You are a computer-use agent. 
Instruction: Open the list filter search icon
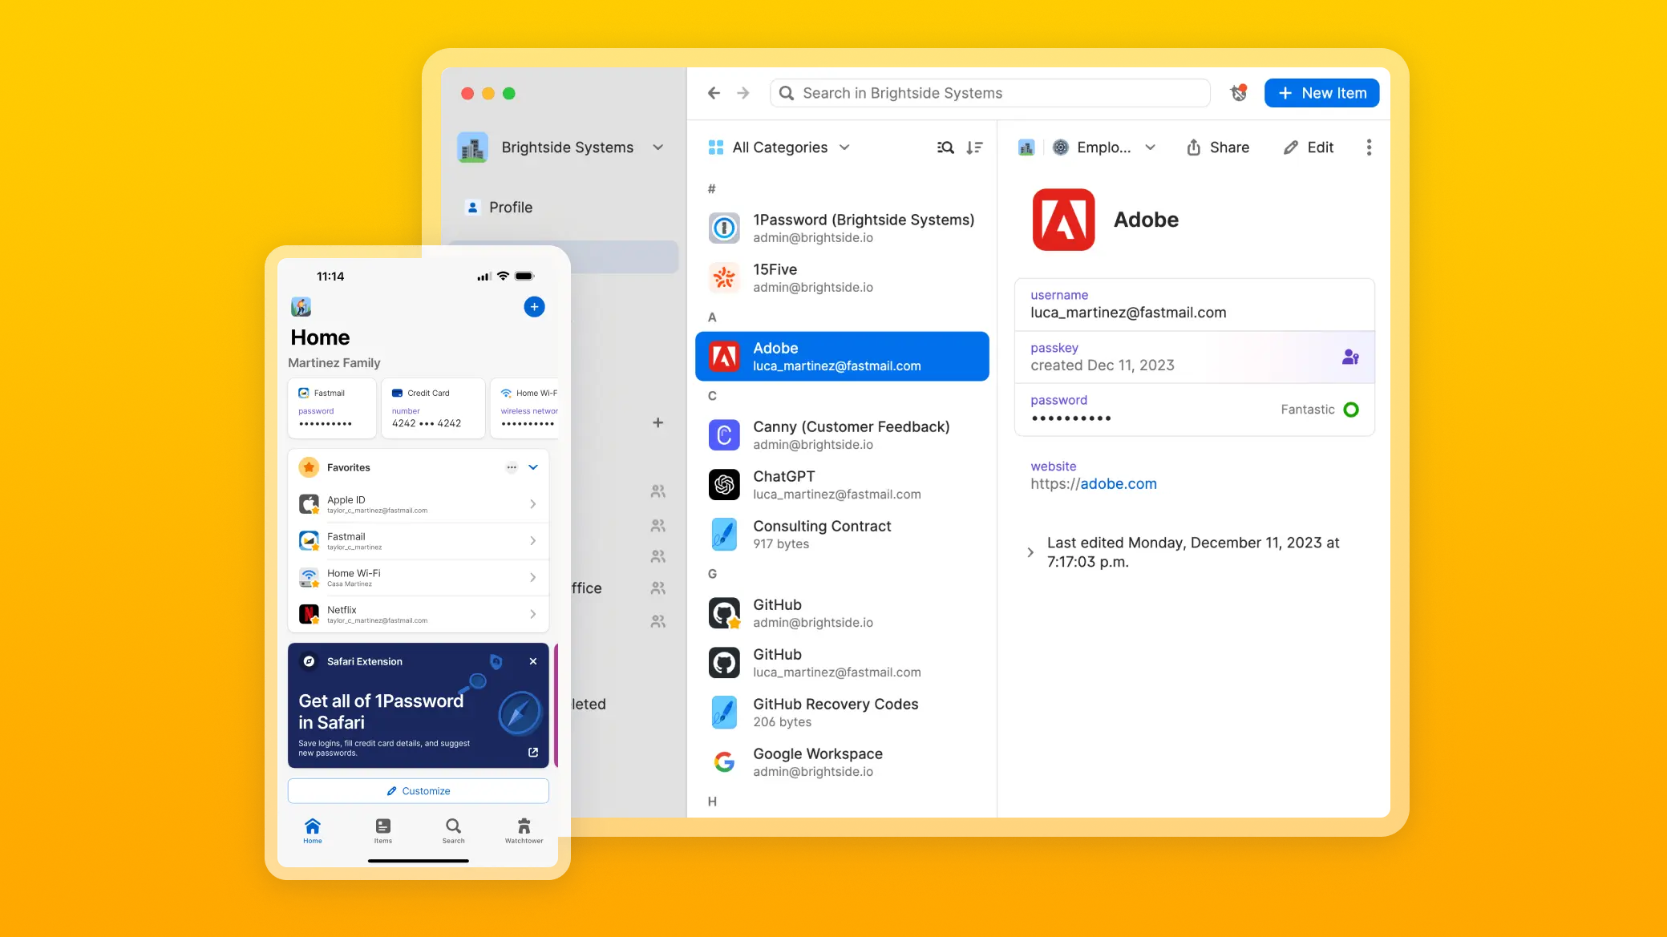(945, 147)
